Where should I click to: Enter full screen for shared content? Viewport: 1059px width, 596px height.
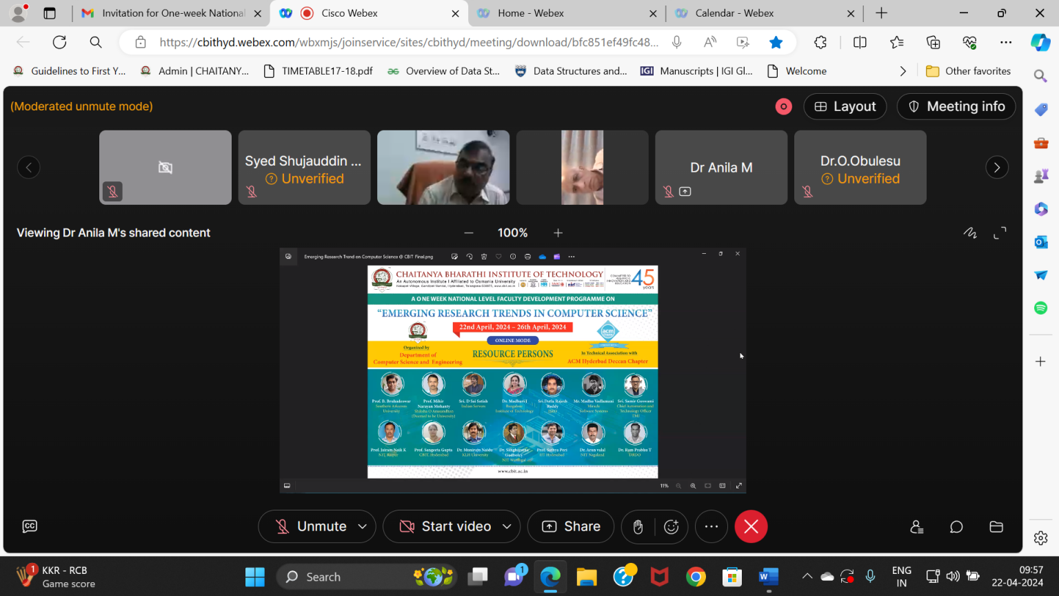[x=1000, y=233]
